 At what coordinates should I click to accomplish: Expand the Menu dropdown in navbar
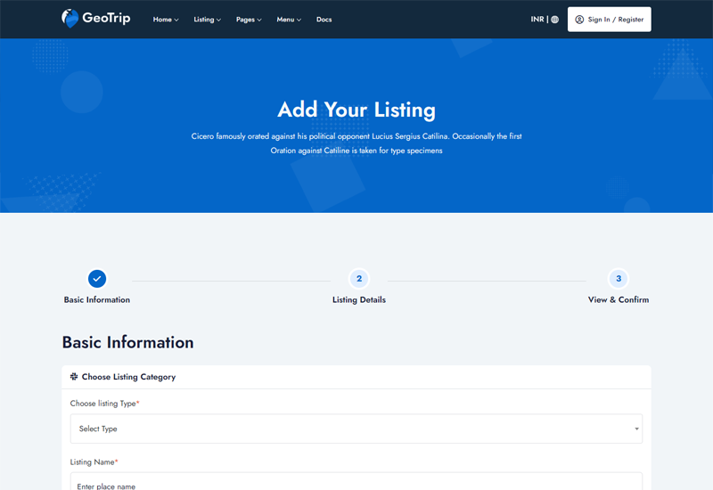pyautogui.click(x=289, y=20)
